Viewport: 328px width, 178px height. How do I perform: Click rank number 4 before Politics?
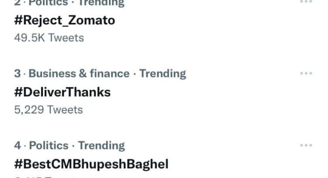(x=17, y=146)
